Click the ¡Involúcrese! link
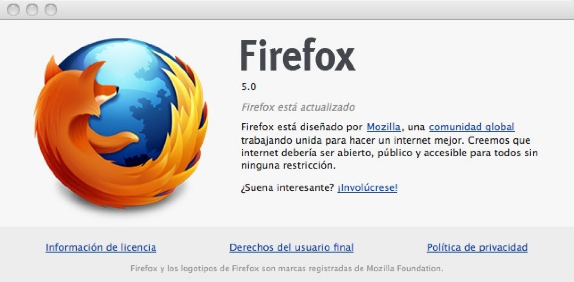 tap(367, 187)
